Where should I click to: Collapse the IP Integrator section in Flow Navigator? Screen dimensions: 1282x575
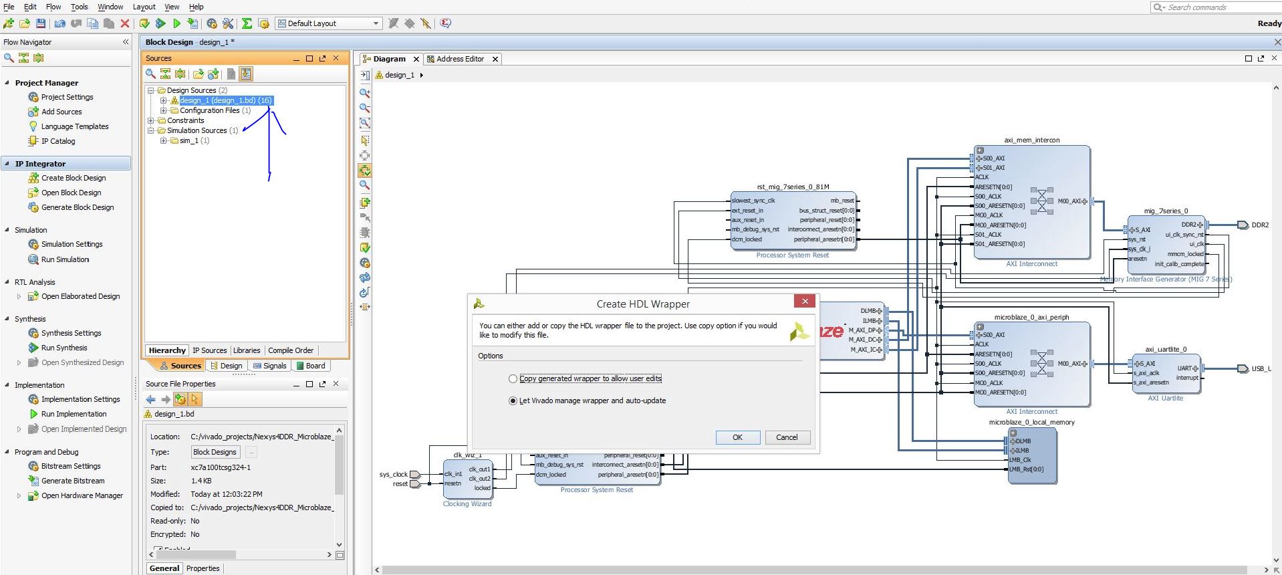click(x=7, y=163)
